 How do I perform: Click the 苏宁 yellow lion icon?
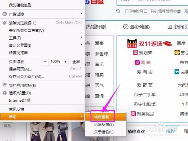177,53
